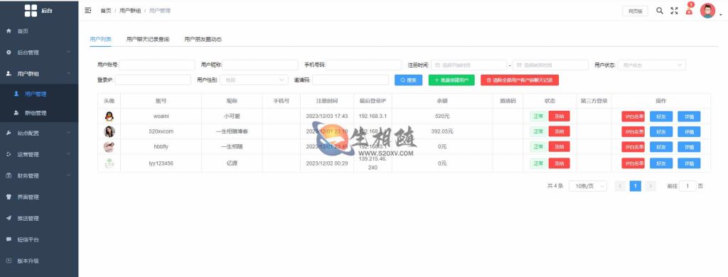
Task: Click the 520元 balance cell
Action: tap(442, 116)
